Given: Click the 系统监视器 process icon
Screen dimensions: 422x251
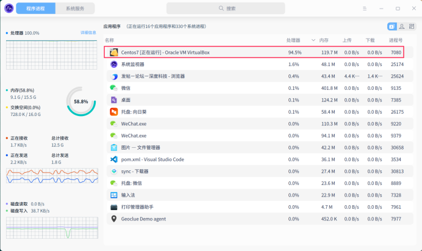Looking at the screenshot, I should point(114,64).
